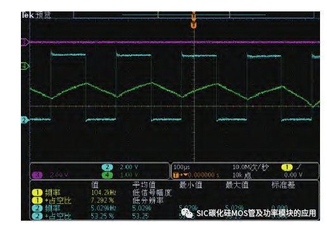Screen dimensions: 327x228
Task: Click the orange T delay icon in readout
Action: pyautogui.click(x=176, y=175)
